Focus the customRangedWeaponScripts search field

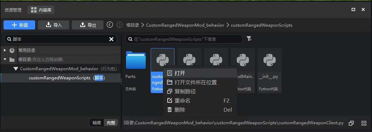point(184,39)
